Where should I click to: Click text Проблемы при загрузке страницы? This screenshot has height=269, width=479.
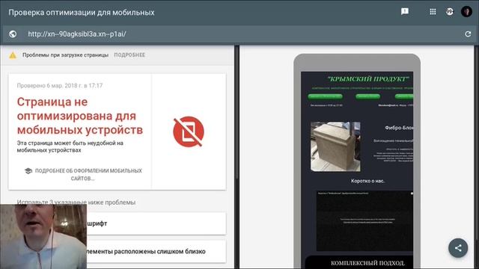[65, 55]
